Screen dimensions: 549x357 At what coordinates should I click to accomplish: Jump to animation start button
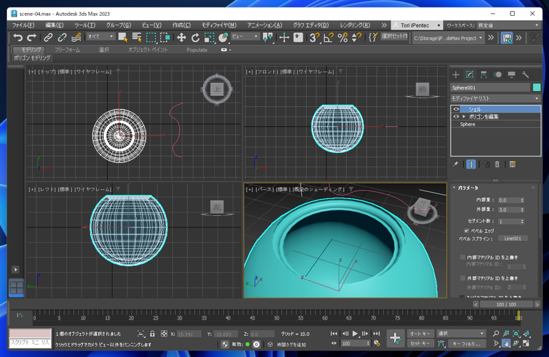[334, 334]
